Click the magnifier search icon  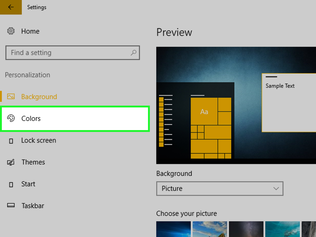134,53
